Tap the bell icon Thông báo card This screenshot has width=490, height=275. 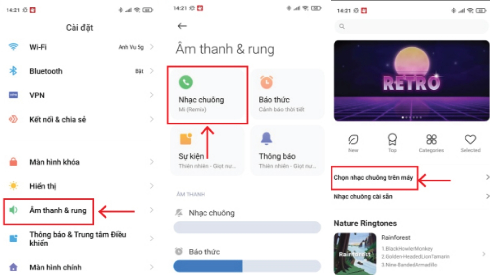(287, 151)
